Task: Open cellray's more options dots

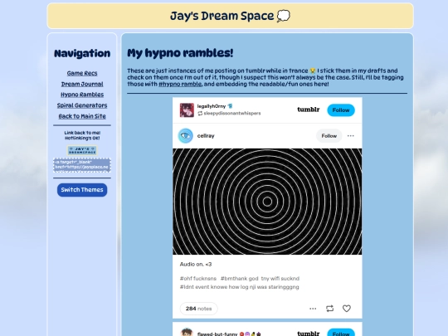Action: (x=351, y=136)
